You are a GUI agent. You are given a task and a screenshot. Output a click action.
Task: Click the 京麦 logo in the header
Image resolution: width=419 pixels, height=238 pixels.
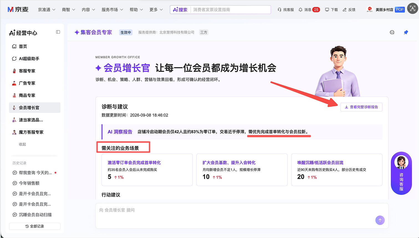[18, 9]
